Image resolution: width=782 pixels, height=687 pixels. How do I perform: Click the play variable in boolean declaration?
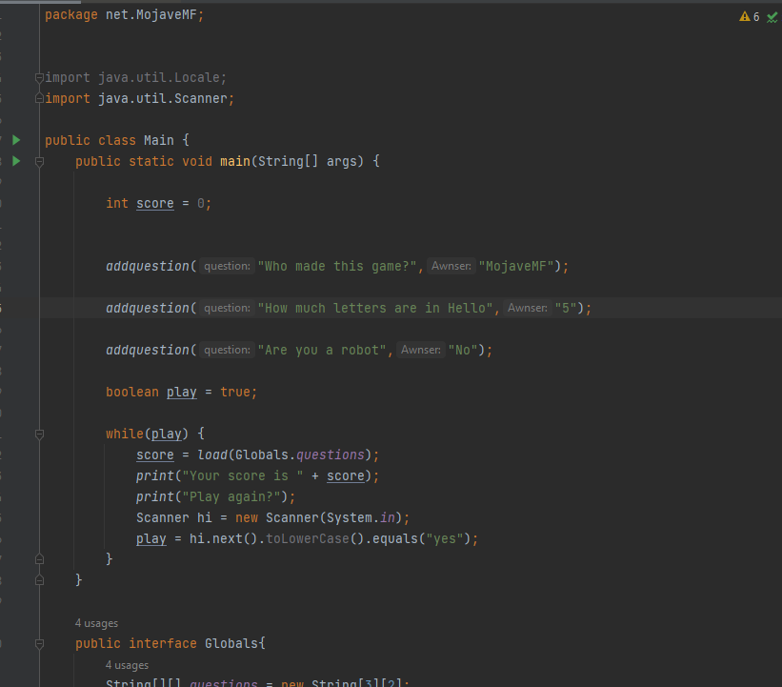182,393
